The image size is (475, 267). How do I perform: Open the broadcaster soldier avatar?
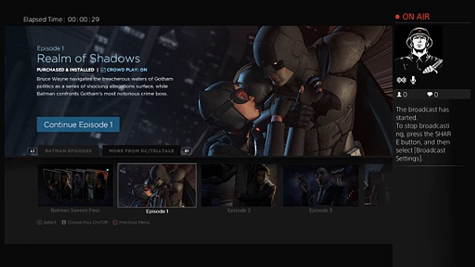pyautogui.click(x=418, y=50)
